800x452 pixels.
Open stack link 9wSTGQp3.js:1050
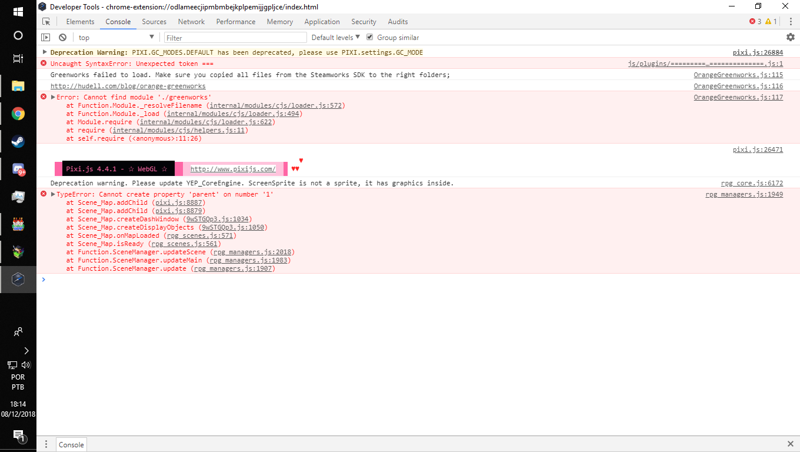click(x=233, y=227)
